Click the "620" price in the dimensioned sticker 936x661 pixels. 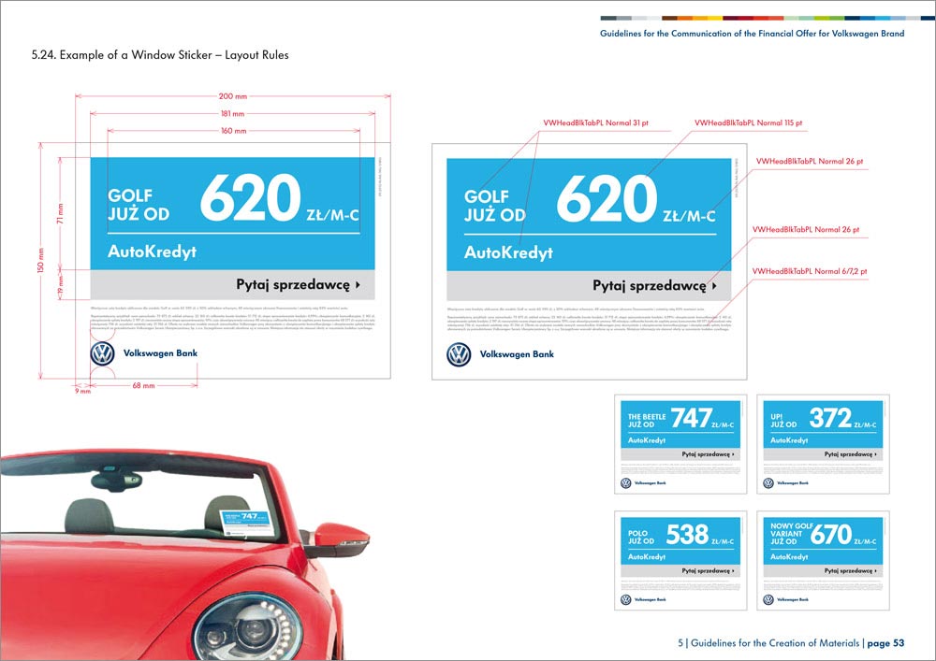point(250,197)
